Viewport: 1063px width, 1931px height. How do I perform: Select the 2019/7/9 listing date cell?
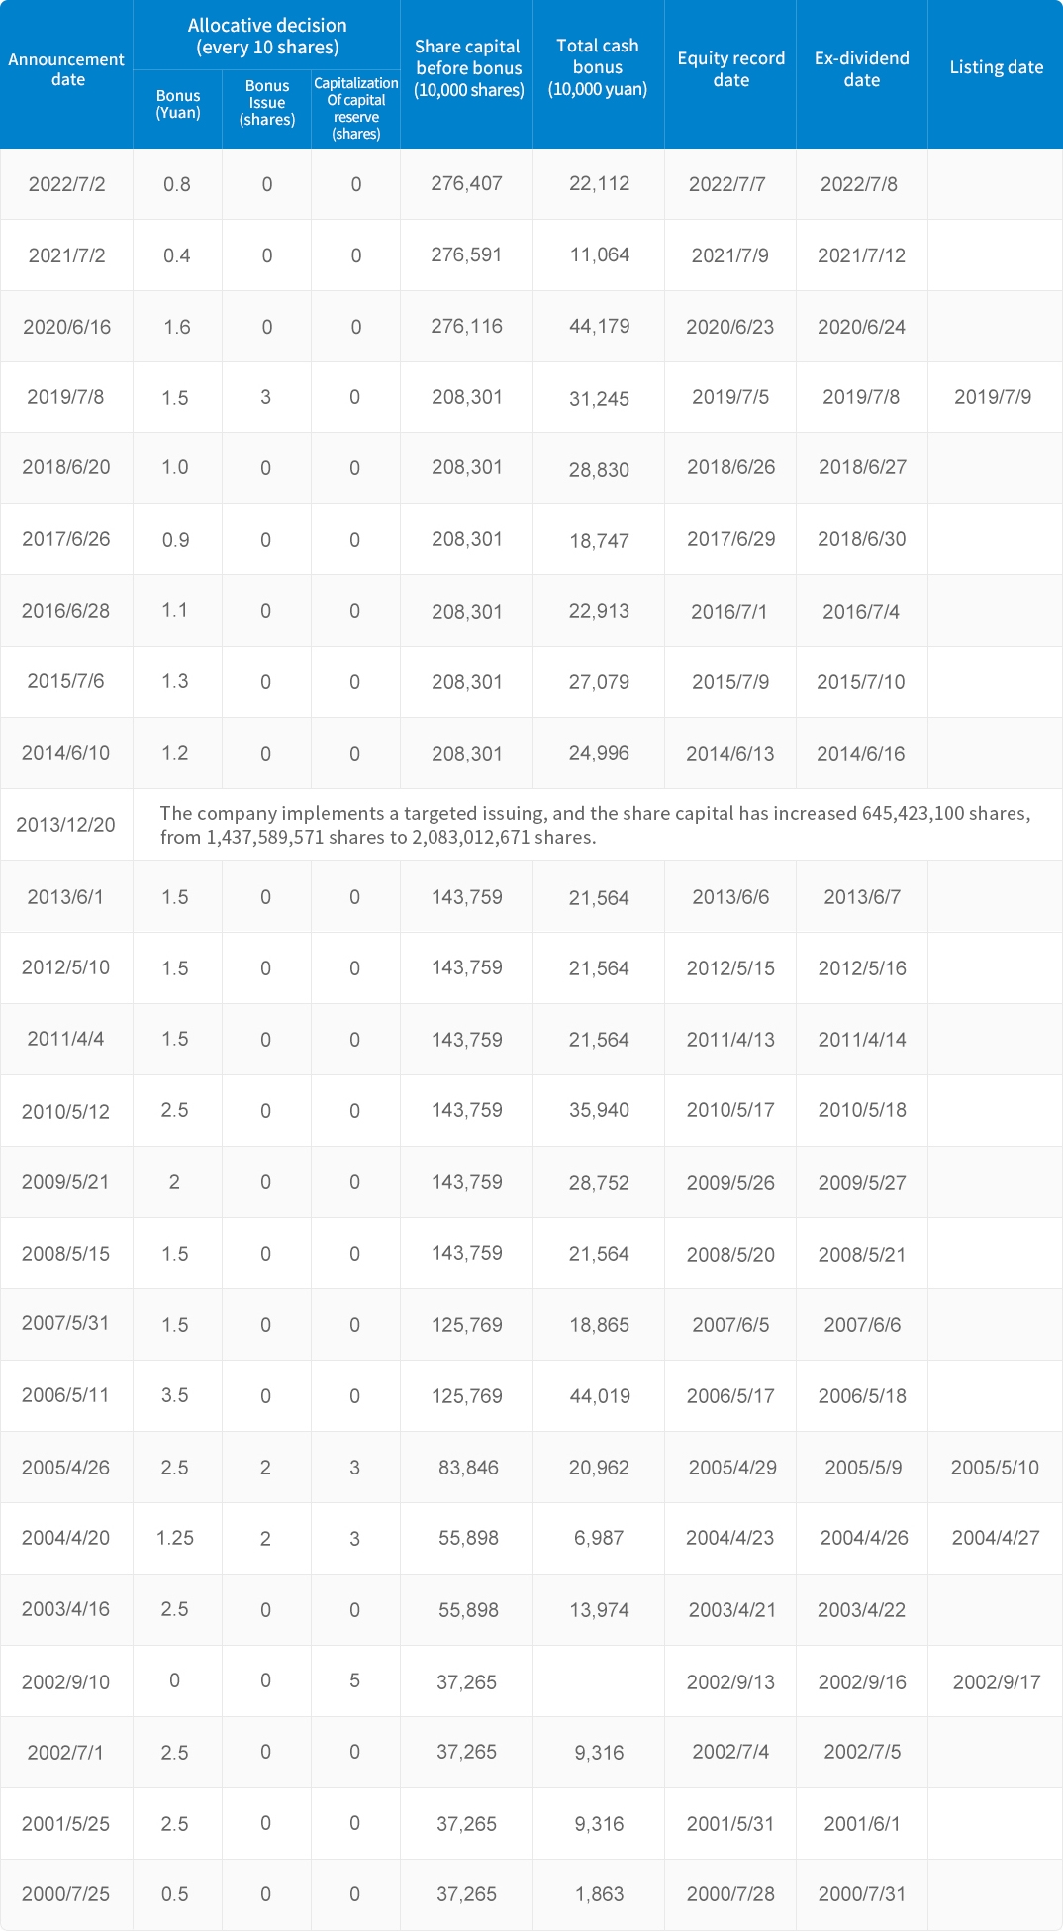(x=993, y=397)
